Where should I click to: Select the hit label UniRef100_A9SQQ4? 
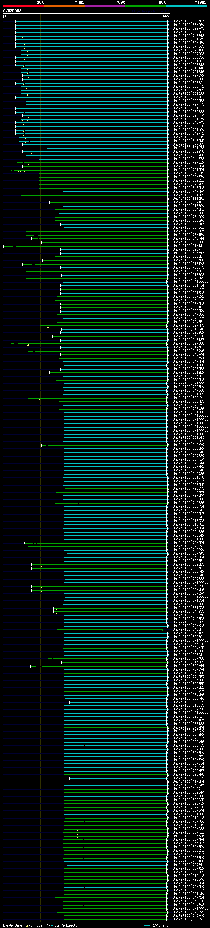(188, 166)
